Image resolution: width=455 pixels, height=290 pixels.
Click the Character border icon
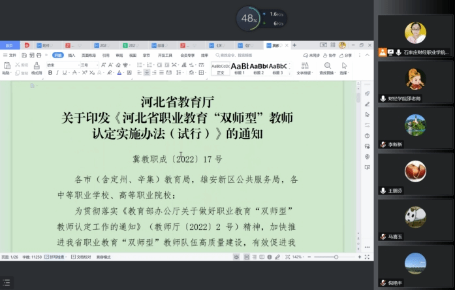click(129, 72)
